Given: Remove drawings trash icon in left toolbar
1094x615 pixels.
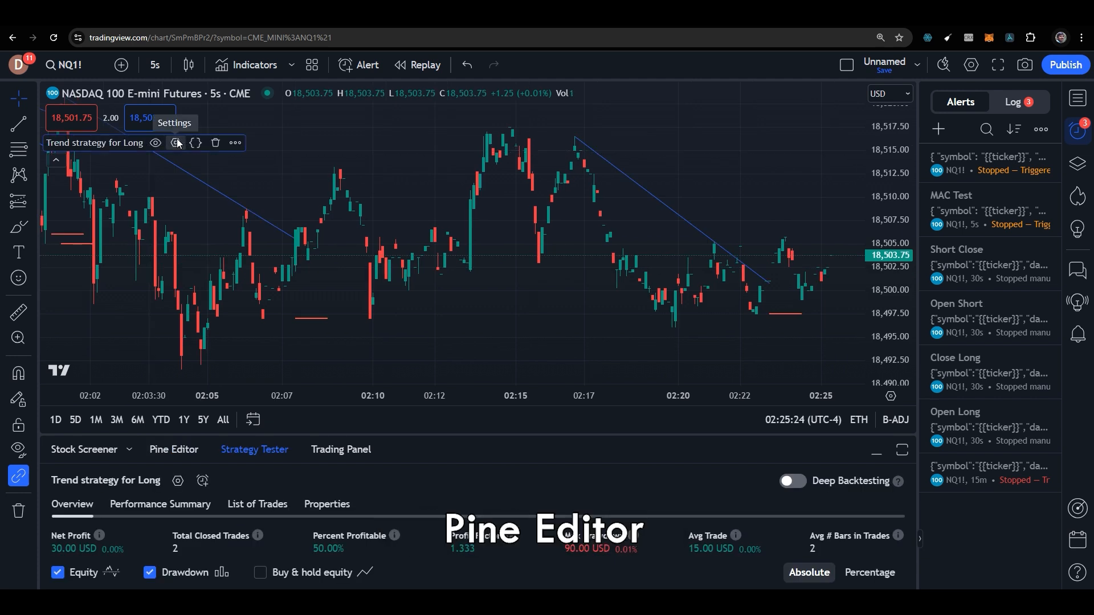Looking at the screenshot, I should (19, 510).
